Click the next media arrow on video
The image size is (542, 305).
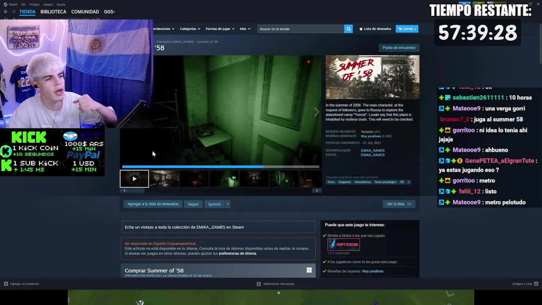[316, 112]
